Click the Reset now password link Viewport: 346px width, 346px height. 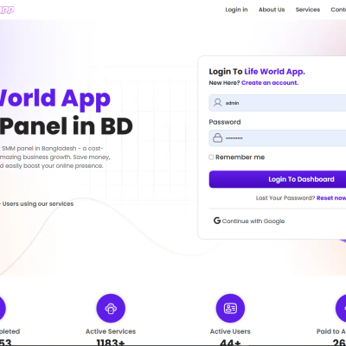[331, 198]
